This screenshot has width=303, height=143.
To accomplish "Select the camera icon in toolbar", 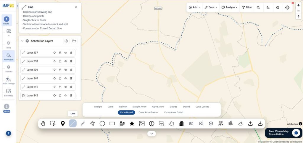I will [x=191, y=124].
